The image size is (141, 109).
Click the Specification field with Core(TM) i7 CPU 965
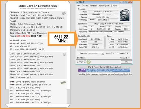(x=109, y=24)
